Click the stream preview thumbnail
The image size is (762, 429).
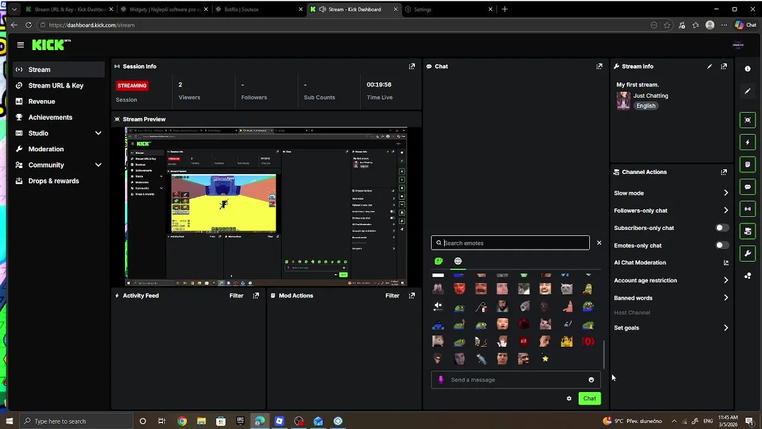(266, 207)
